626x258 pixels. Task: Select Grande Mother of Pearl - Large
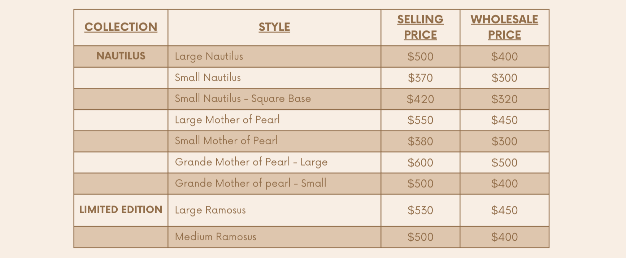coord(274,162)
